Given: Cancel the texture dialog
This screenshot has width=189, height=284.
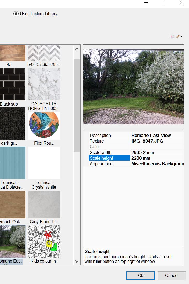Looking at the screenshot, I should tap(172, 275).
